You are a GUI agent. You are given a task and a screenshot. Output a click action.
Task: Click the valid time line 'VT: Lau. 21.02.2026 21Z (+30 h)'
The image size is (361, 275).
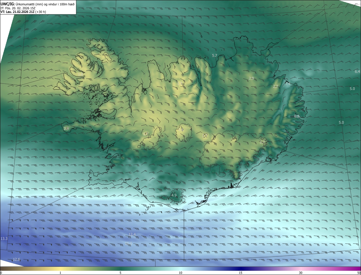(x=23, y=12)
